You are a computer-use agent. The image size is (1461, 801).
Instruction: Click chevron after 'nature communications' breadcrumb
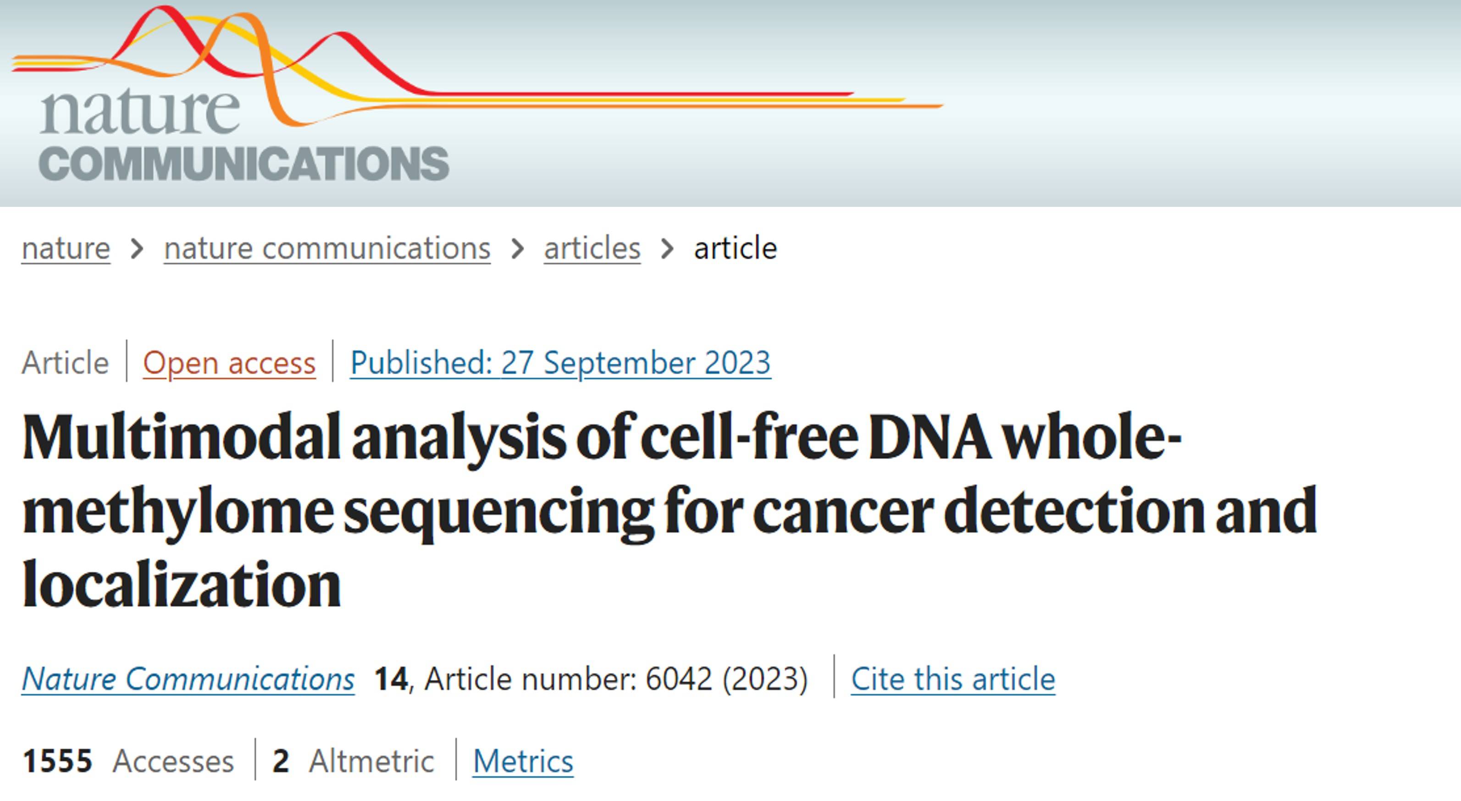(x=517, y=249)
